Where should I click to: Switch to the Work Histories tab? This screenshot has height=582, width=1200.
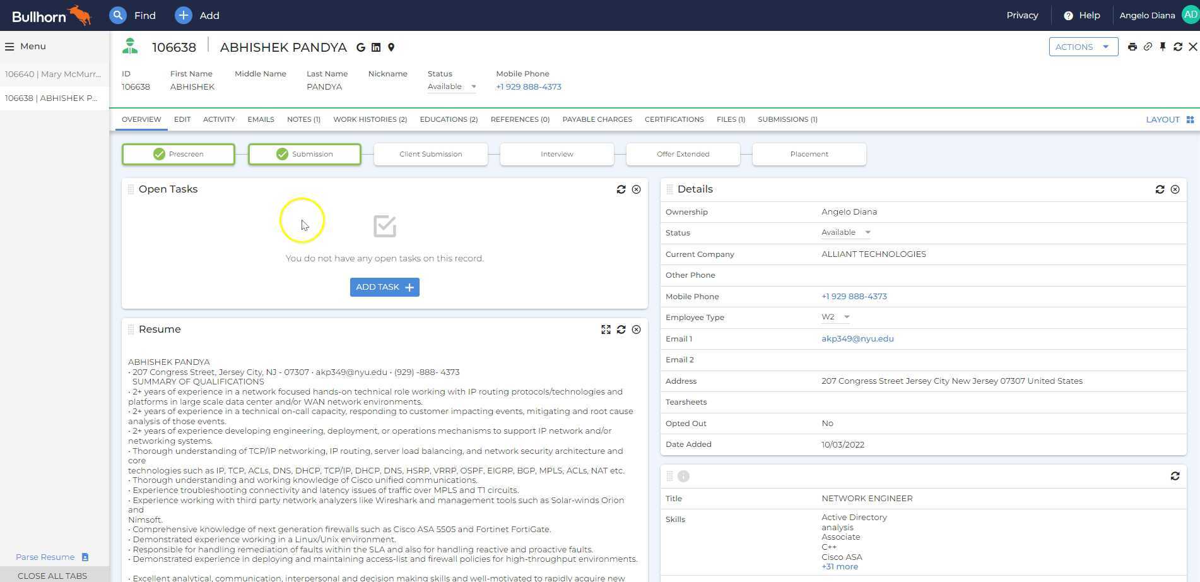point(370,119)
